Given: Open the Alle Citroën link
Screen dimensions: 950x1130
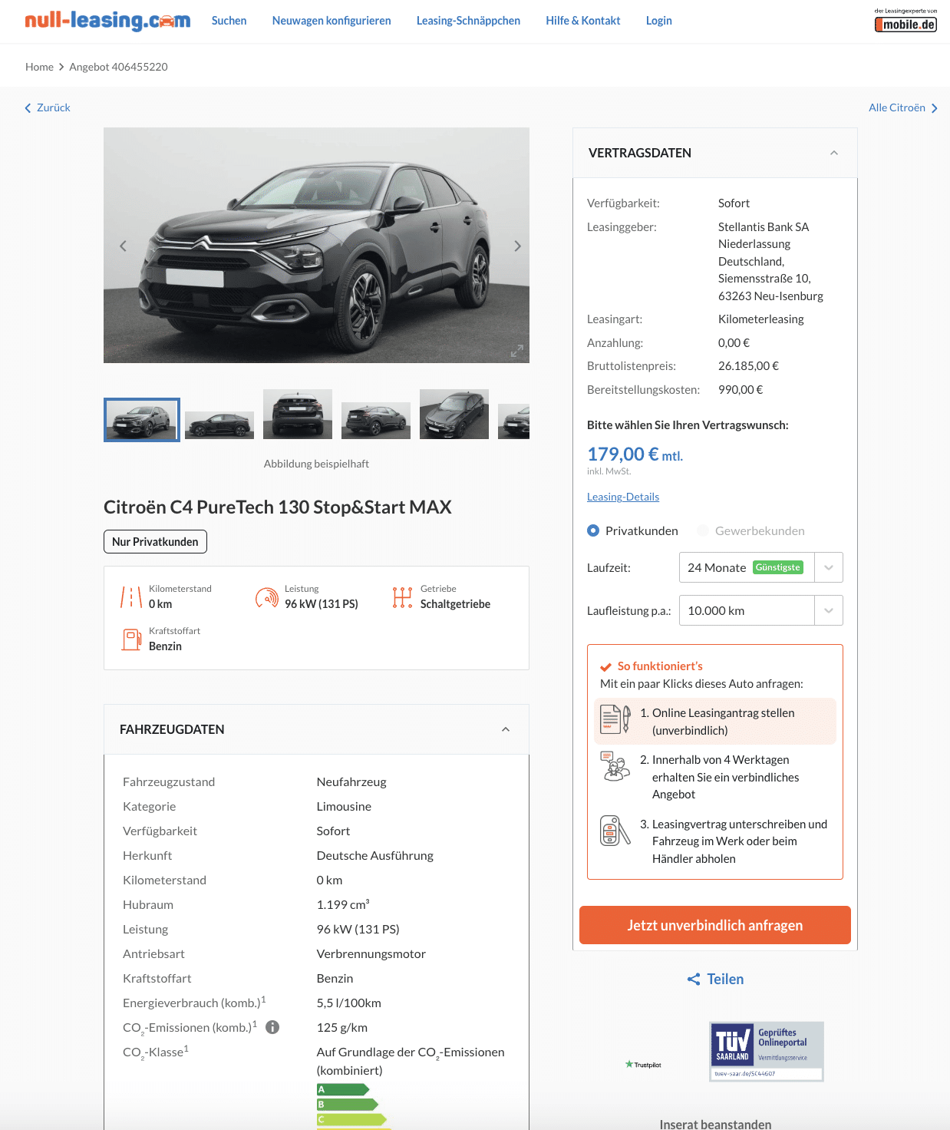Looking at the screenshot, I should (903, 107).
